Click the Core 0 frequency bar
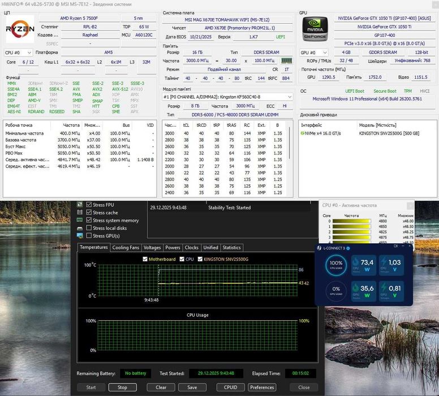The width and height of the screenshot is (439, 396). (352, 221)
